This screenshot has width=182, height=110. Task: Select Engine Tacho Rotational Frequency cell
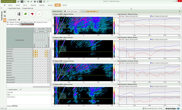click(x=48, y=49)
